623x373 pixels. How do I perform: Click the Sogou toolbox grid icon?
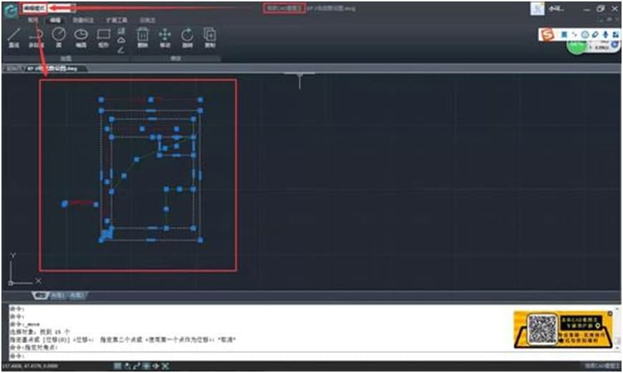pos(615,34)
